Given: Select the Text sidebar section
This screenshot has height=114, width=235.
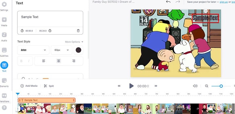Looking at the screenshot, I should pos(4,67).
